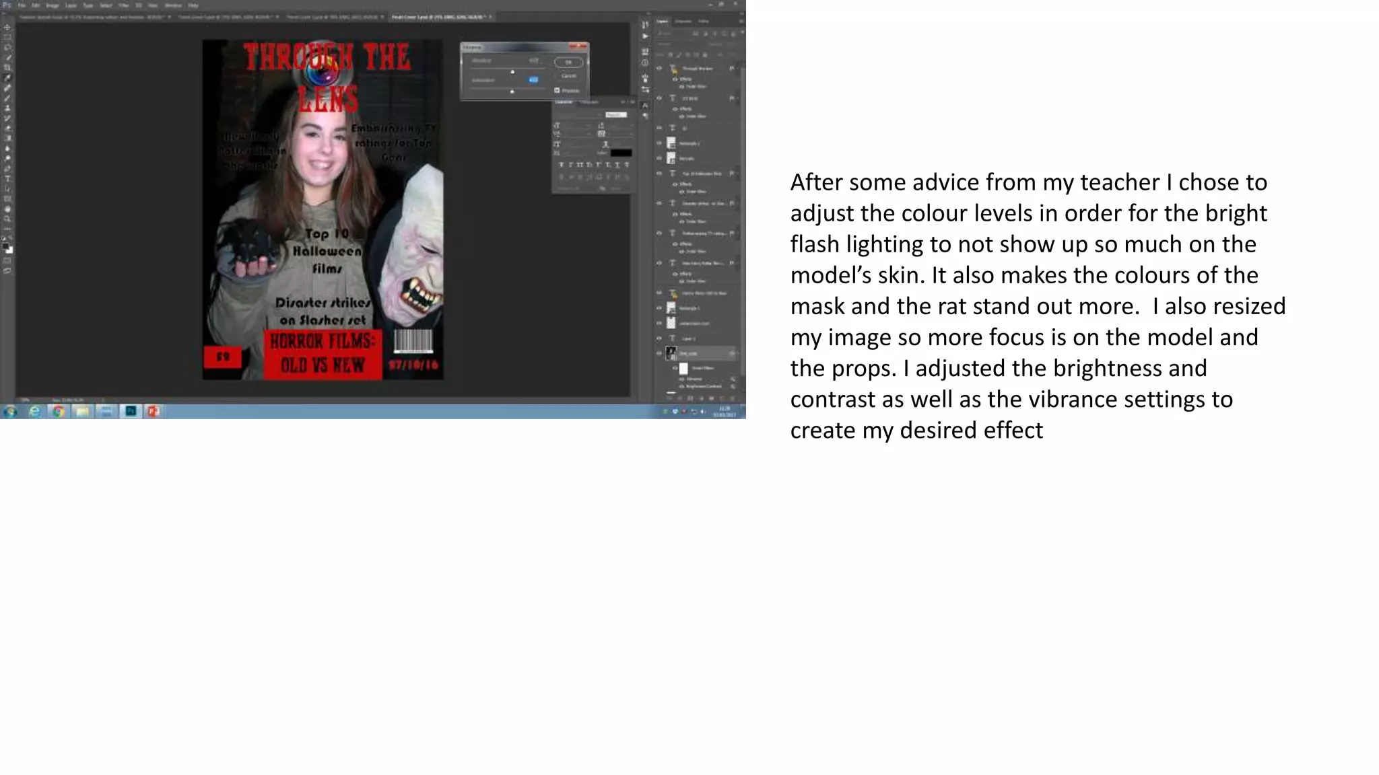Open Photoshop from the Windows taskbar

[131, 411]
